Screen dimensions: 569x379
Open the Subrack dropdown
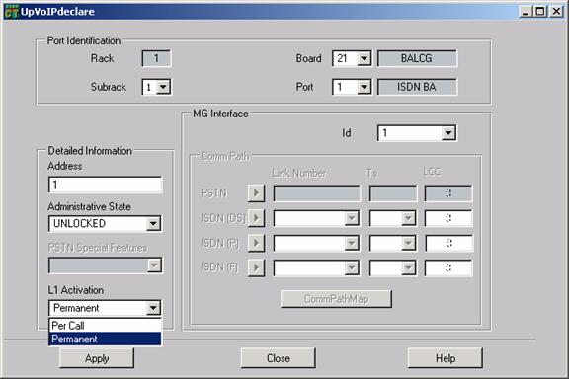163,87
